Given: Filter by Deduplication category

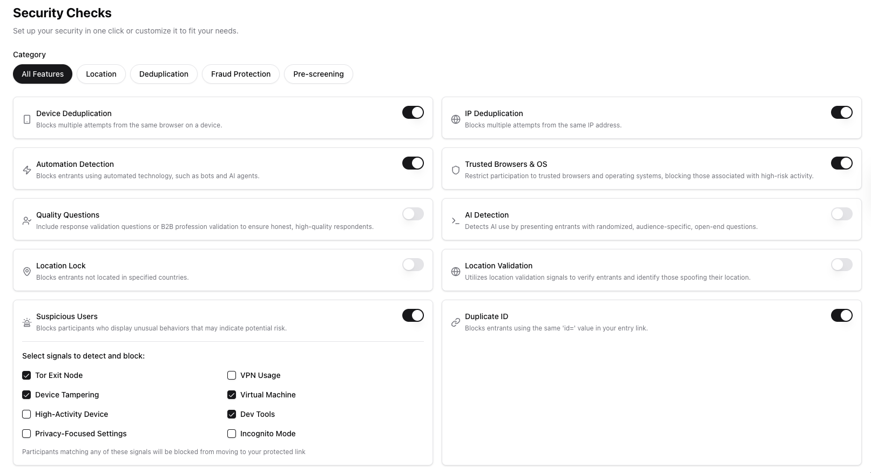Looking at the screenshot, I should pyautogui.click(x=164, y=74).
